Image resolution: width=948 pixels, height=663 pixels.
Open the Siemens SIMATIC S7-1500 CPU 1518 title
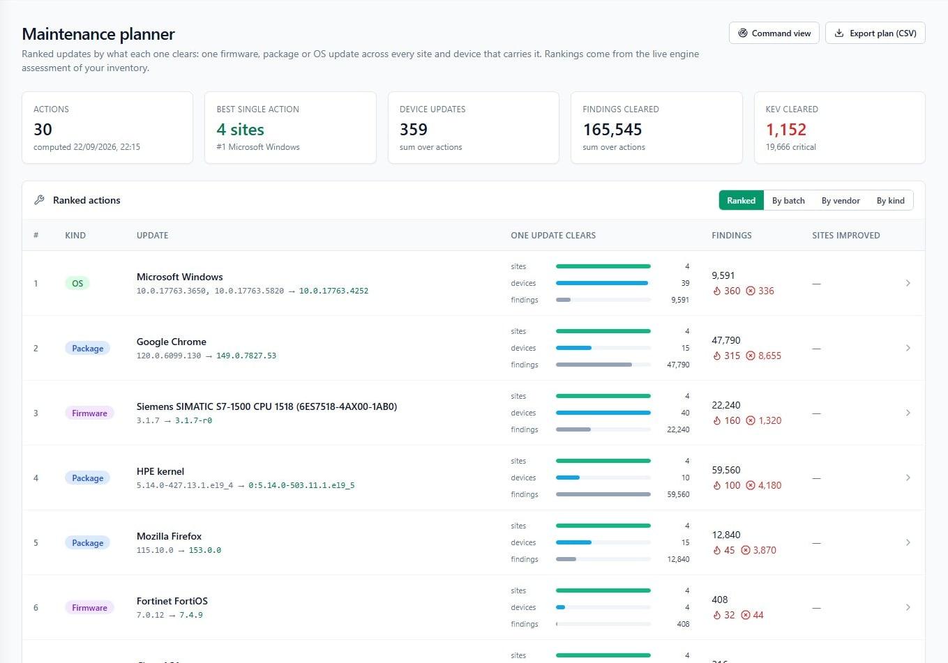click(x=266, y=406)
